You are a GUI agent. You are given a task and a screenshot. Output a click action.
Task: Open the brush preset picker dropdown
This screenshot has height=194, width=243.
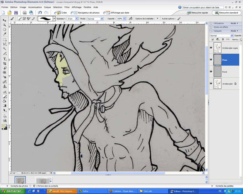[54, 19]
